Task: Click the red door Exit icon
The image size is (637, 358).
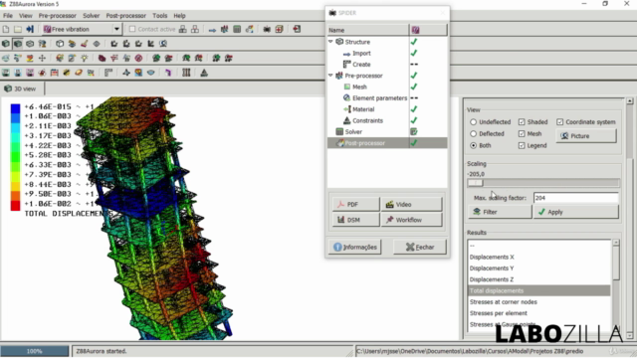Action: coord(297,29)
